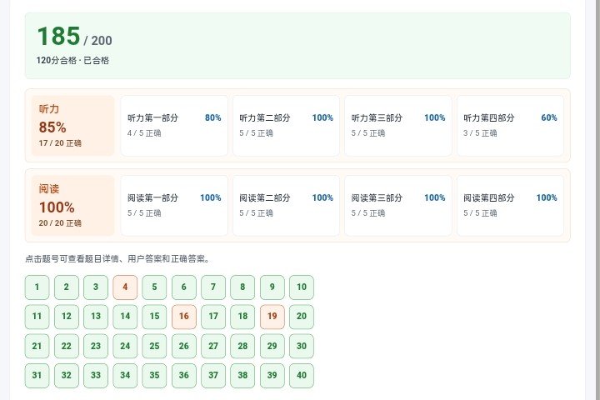Click question number 18
This screenshot has height=400, width=600.
[x=242, y=317]
